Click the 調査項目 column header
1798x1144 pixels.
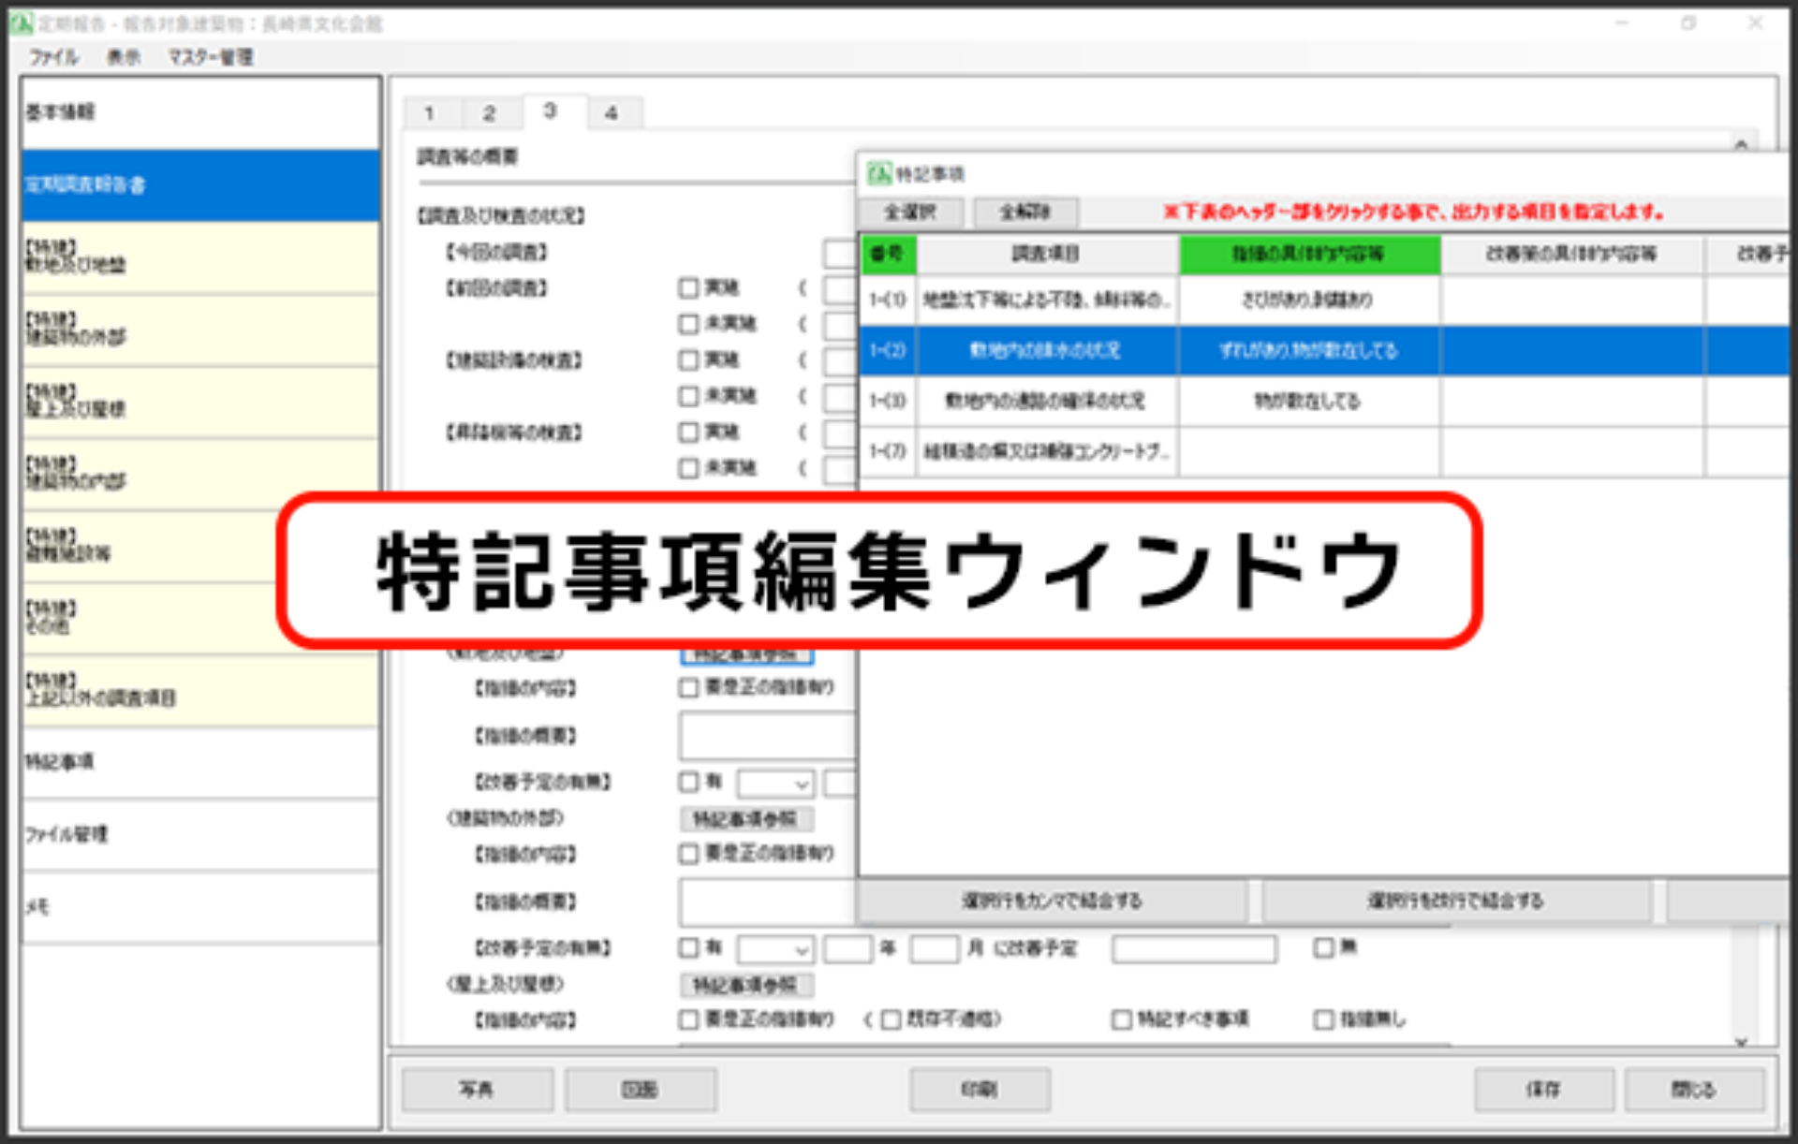pos(1047,254)
